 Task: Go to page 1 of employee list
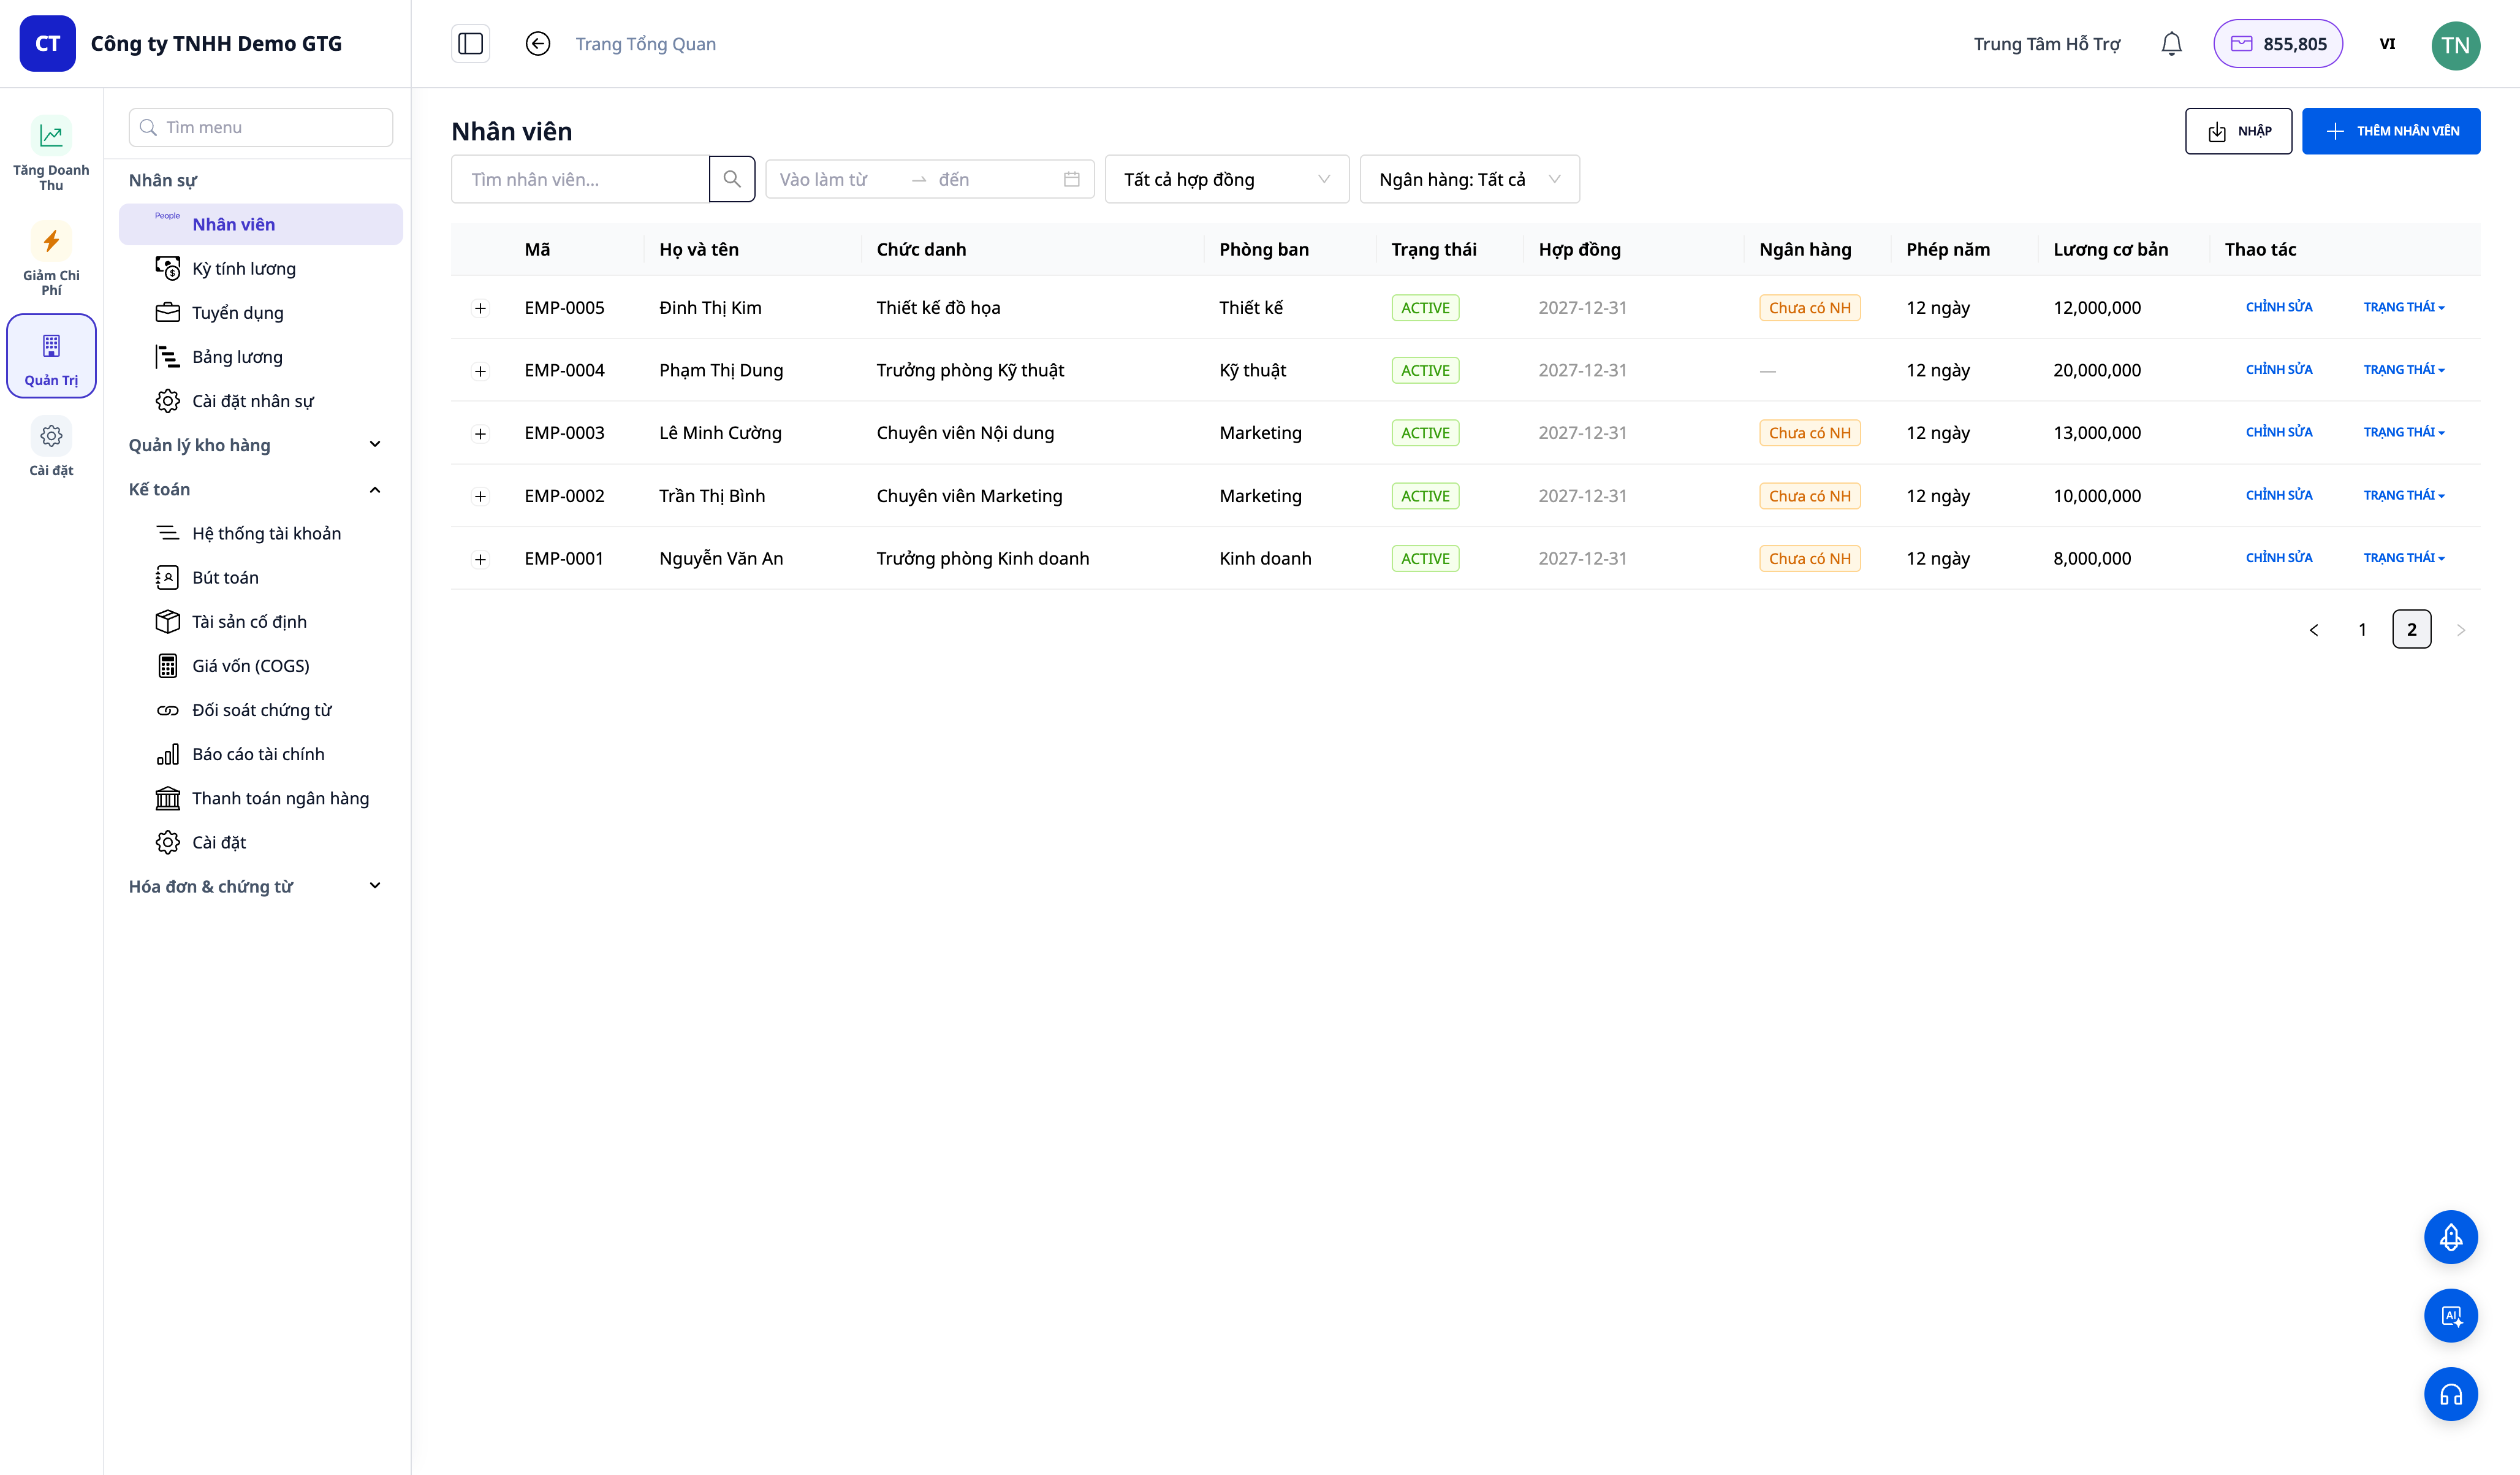(2362, 630)
